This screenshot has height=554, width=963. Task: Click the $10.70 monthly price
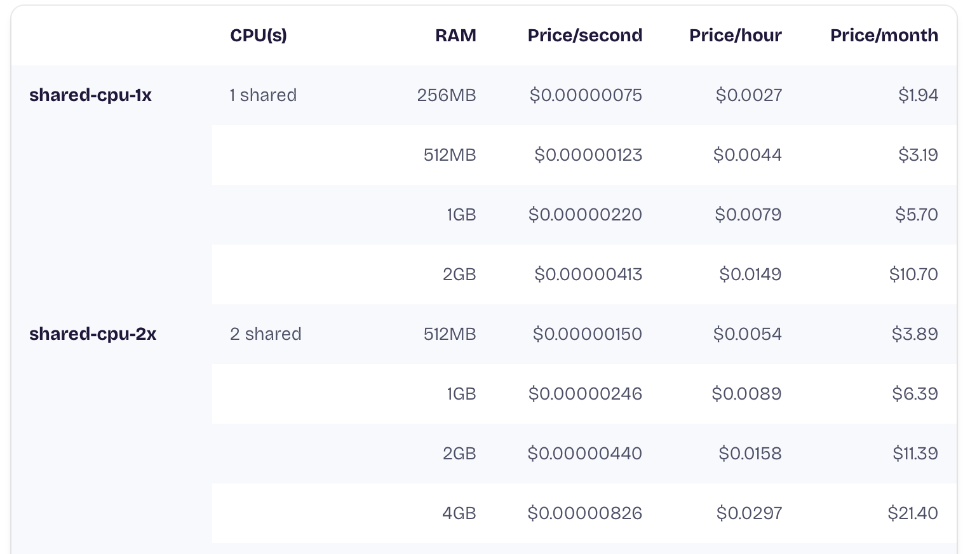click(913, 274)
